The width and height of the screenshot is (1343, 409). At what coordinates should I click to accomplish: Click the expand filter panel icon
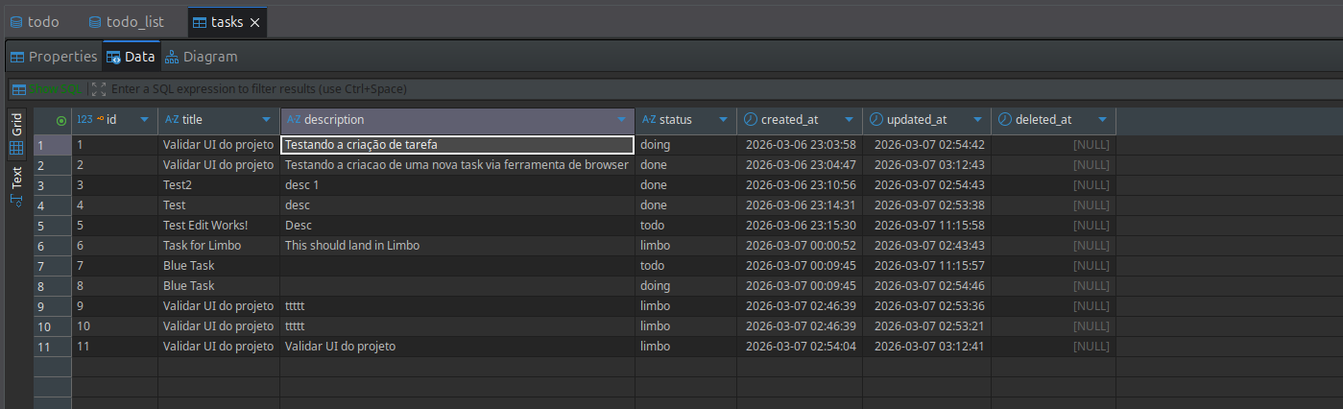click(x=98, y=89)
